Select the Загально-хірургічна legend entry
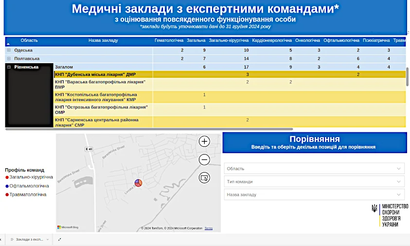Image resolution: width=410 pixels, height=246 pixels. tap(29, 177)
